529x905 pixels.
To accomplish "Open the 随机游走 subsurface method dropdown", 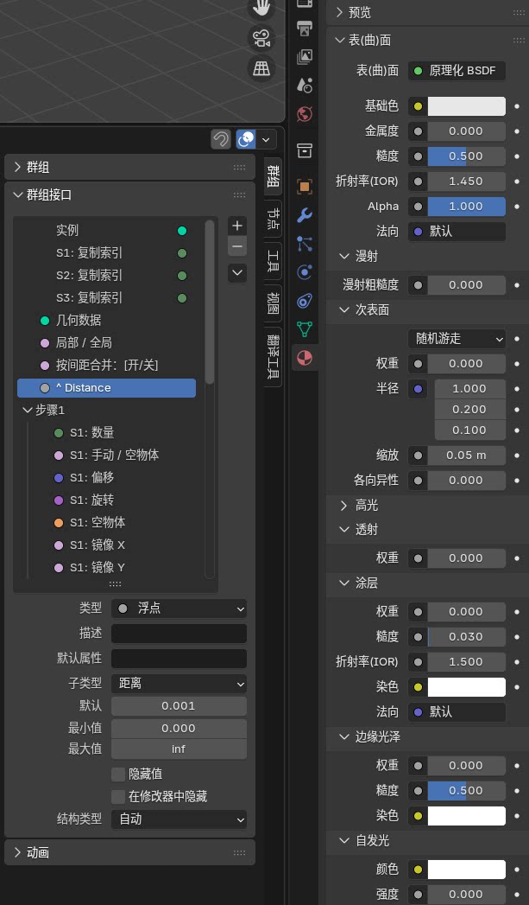I will point(457,339).
